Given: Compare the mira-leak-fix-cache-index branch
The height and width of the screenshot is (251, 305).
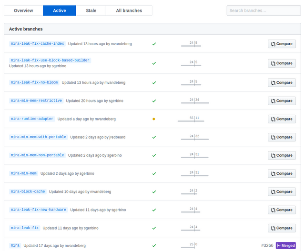Looking at the screenshot, I should point(282,44).
